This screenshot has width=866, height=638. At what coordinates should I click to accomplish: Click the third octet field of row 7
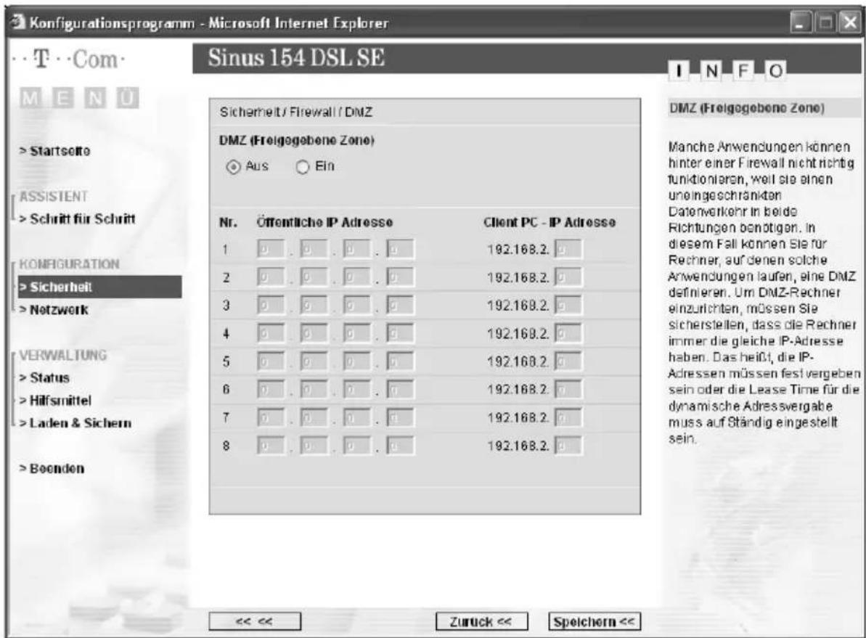click(357, 417)
